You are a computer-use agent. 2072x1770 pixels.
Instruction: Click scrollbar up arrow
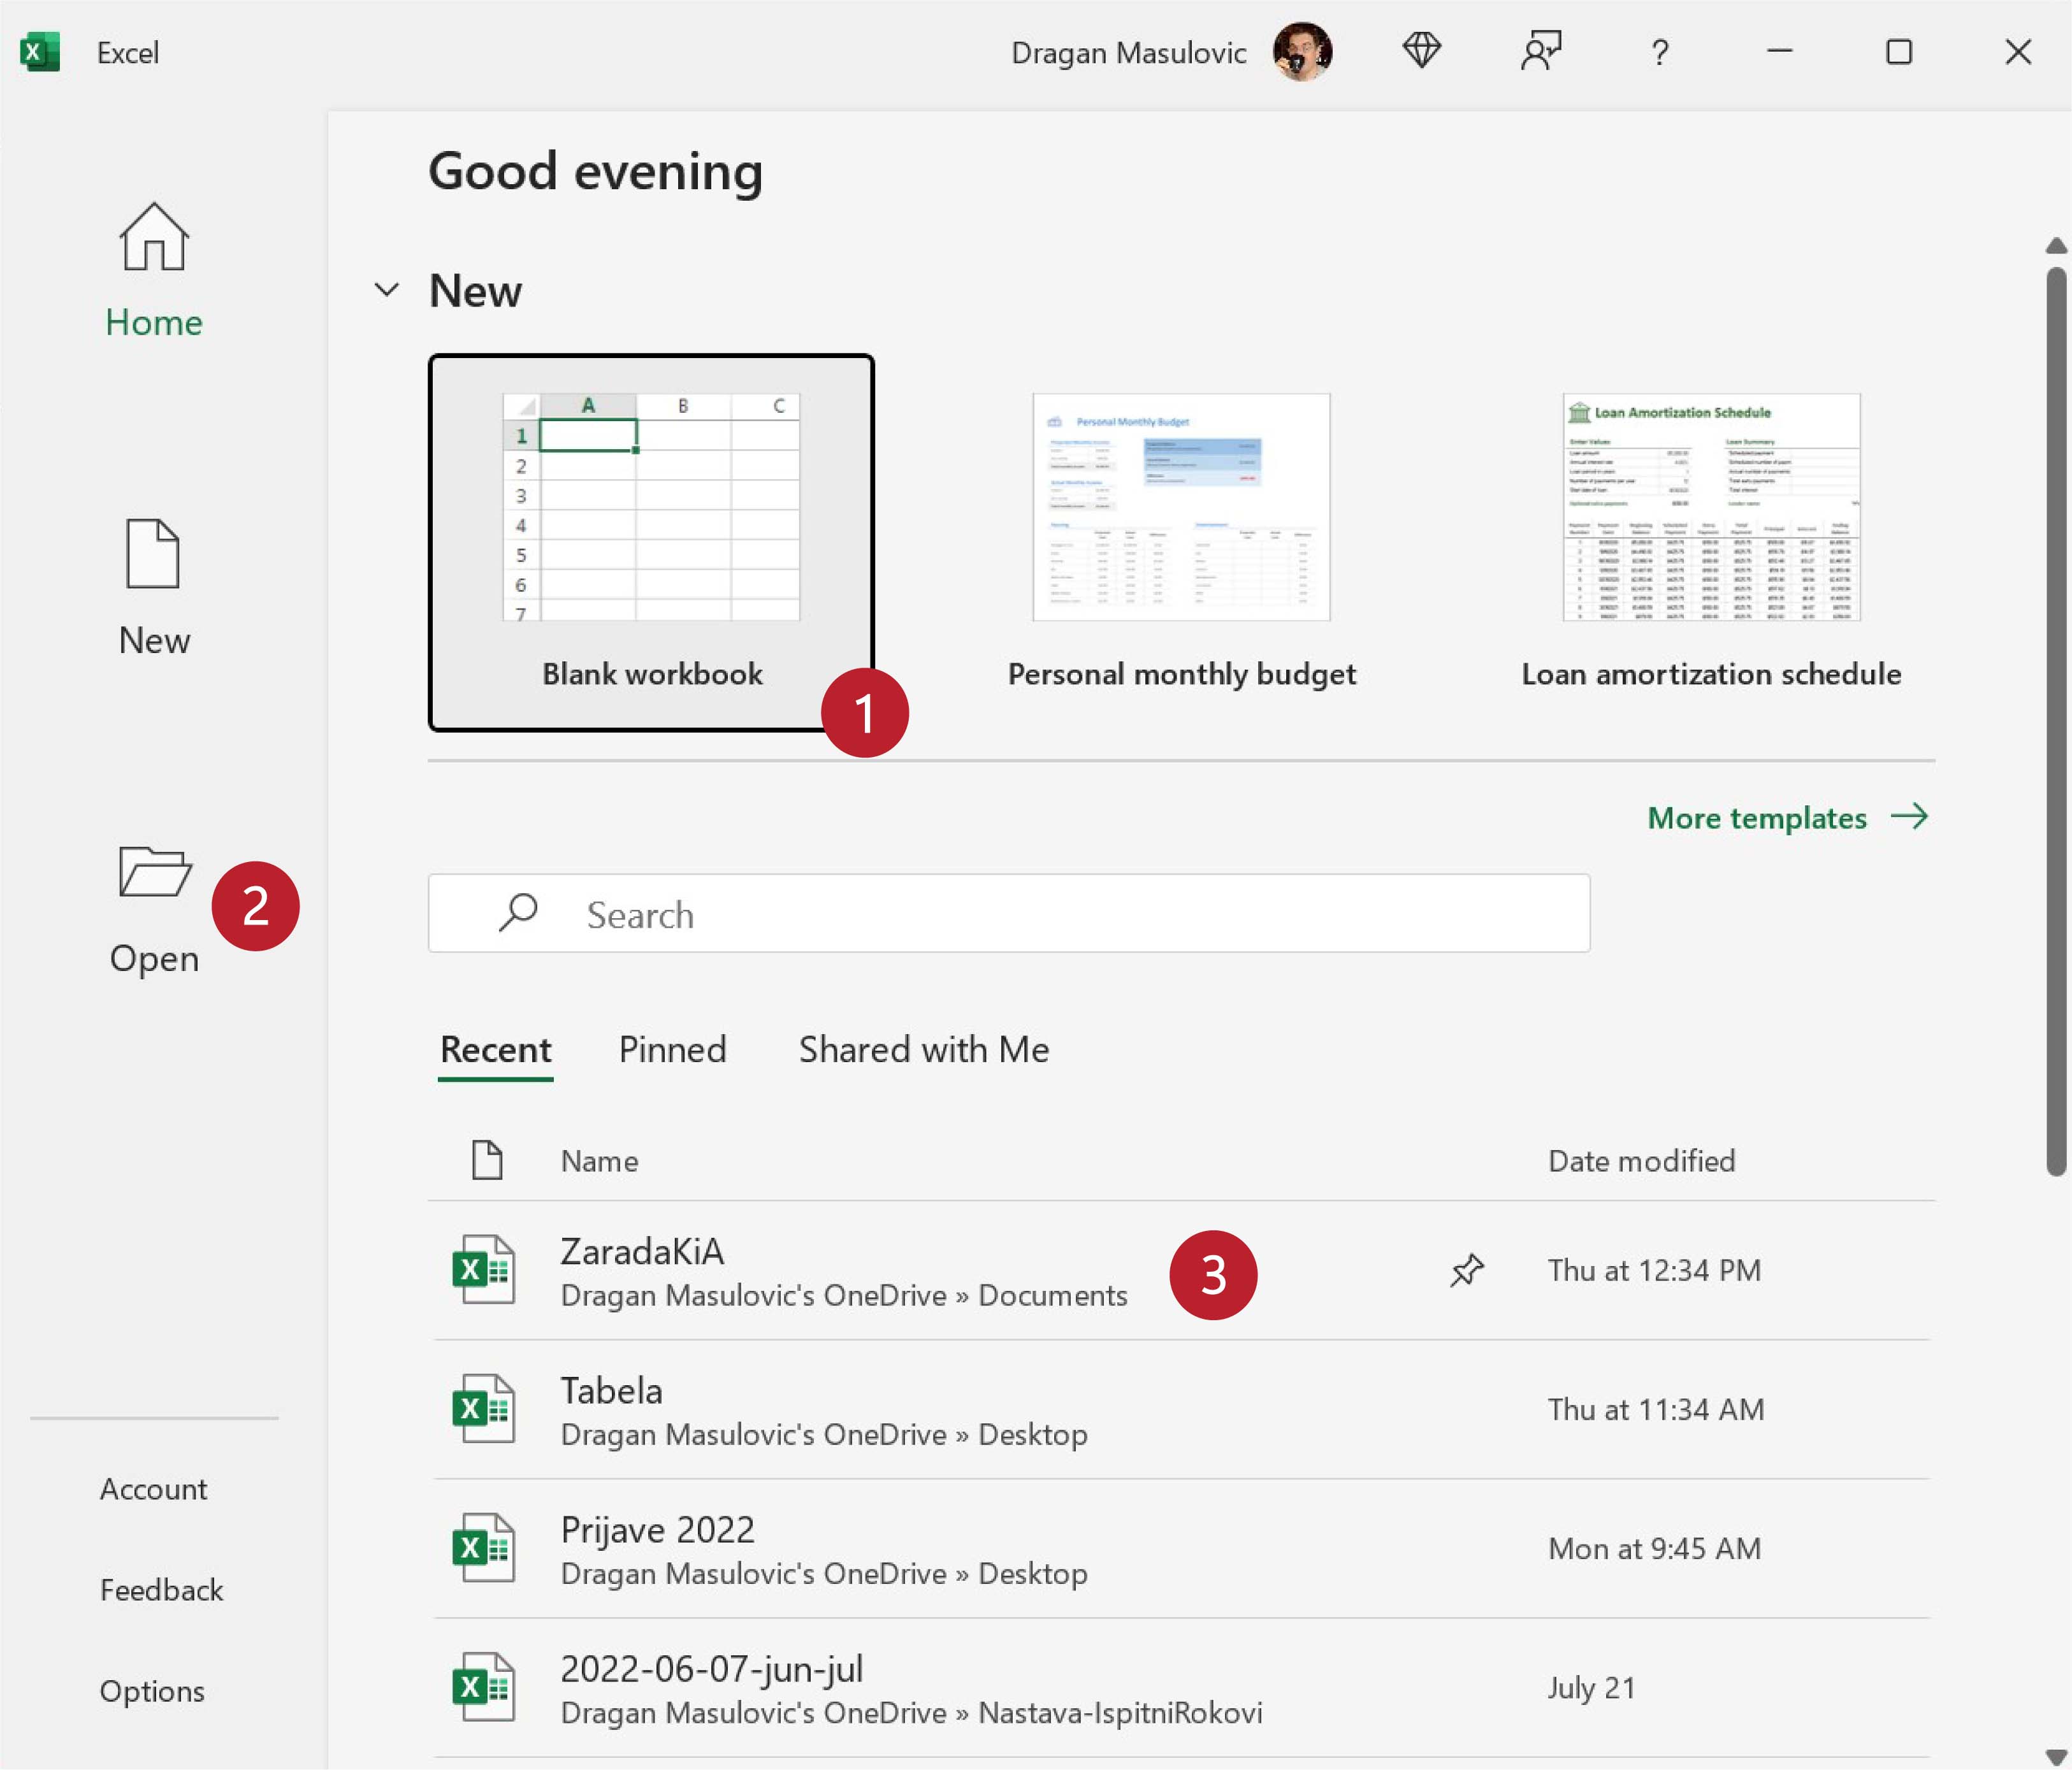pos(2056,246)
